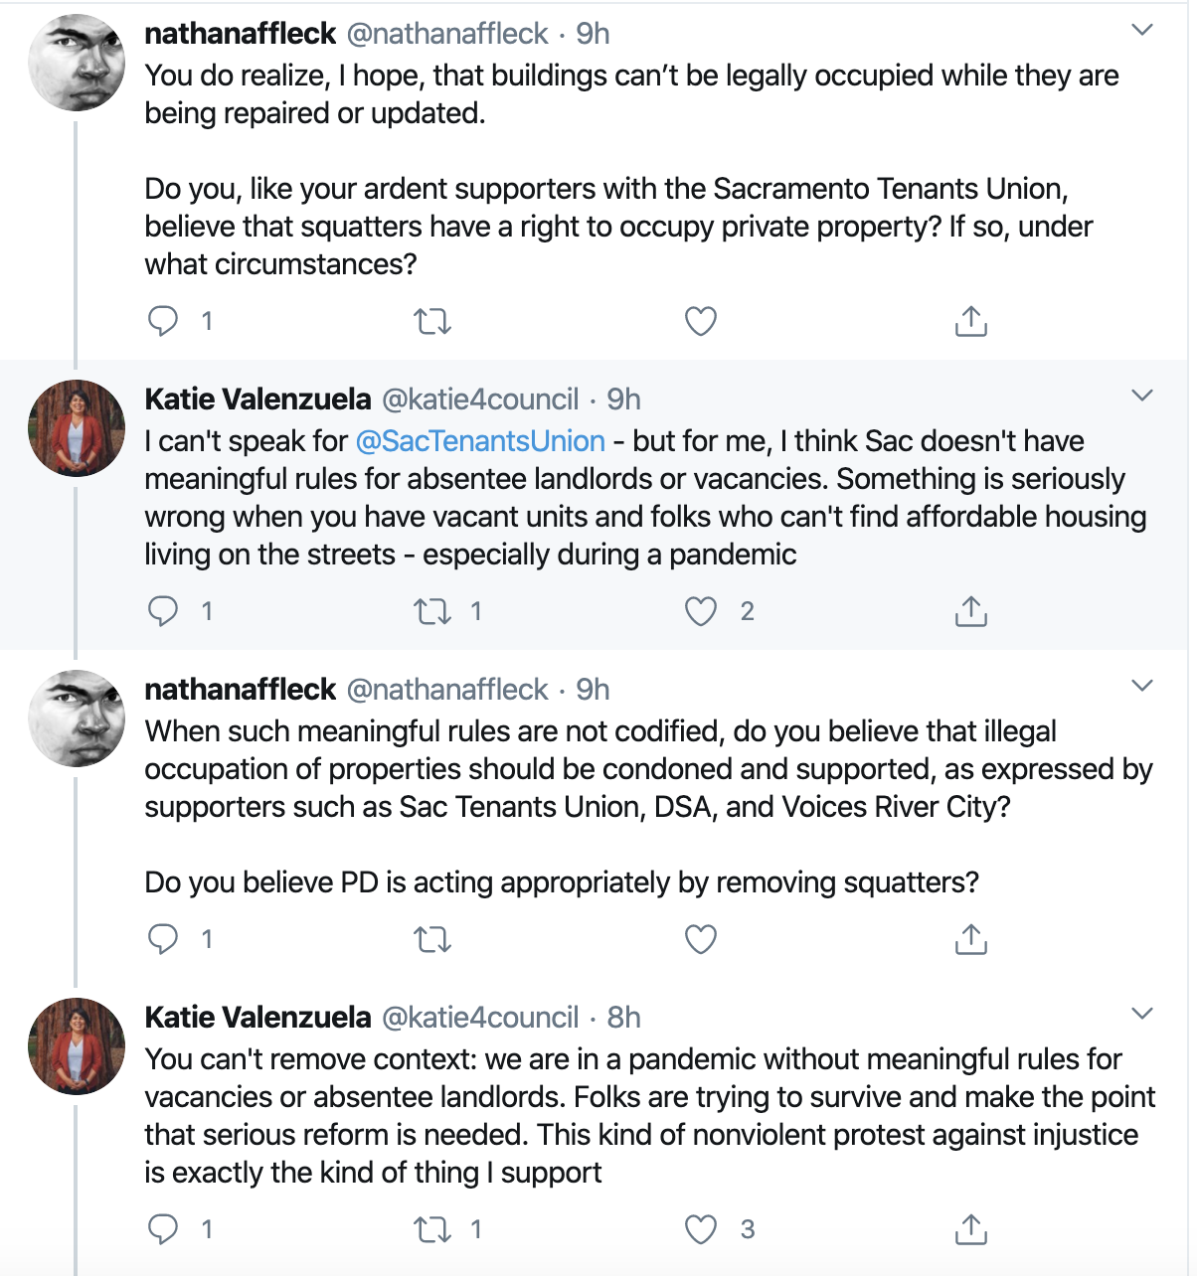Image resolution: width=1197 pixels, height=1276 pixels.
Task: Reply to Katie Valenzuela's absentee landlords tweet
Action: coord(163,611)
